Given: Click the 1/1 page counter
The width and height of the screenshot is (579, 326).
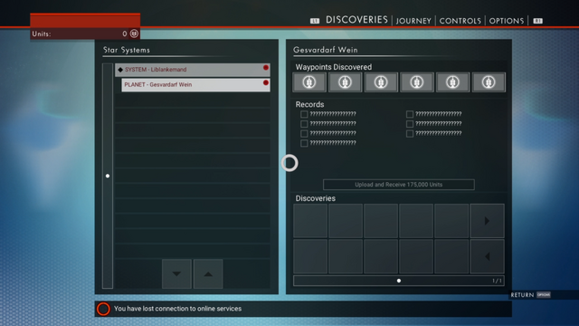Looking at the screenshot, I should (497, 281).
